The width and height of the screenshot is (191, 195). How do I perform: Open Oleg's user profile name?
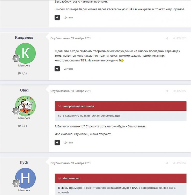coord(24,90)
